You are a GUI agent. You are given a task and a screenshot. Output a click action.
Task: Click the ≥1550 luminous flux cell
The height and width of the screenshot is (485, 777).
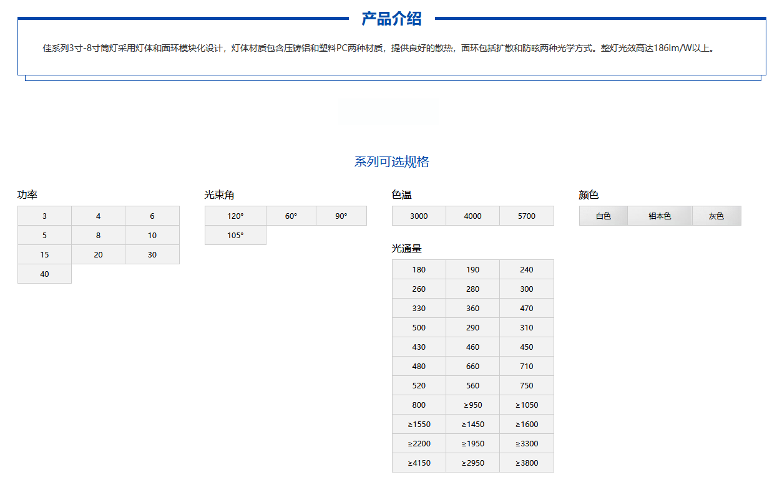419,424
